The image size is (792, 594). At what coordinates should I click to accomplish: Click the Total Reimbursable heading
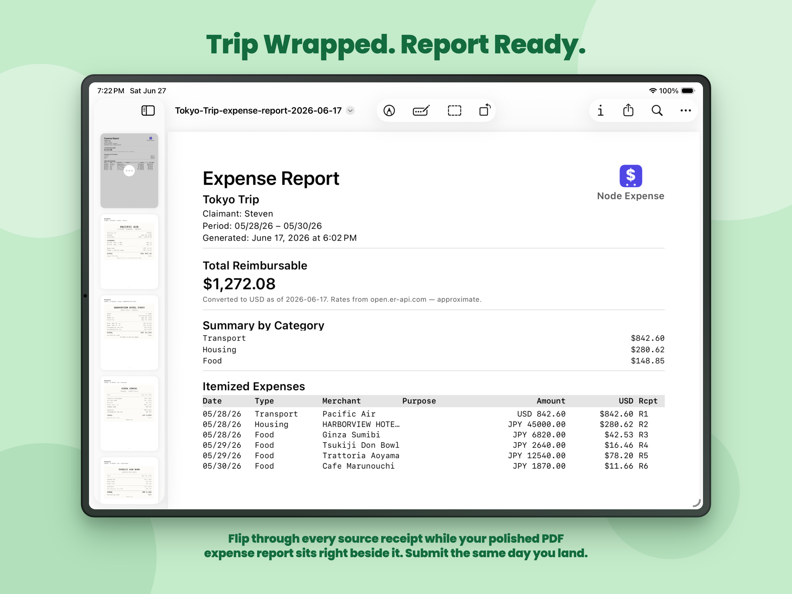255,265
